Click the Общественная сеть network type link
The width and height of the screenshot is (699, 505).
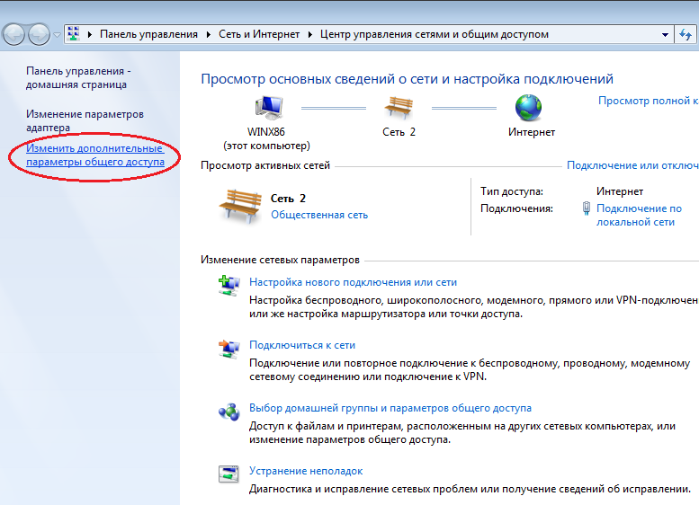319,215
